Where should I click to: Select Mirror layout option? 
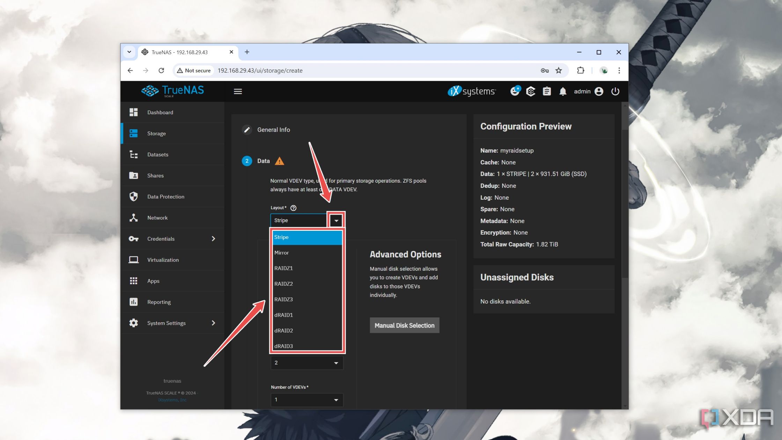(306, 252)
